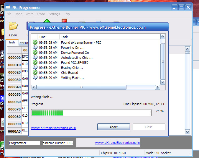The image size is (199, 158).
Task: Open the Chip menu
Action: coord(67,14)
